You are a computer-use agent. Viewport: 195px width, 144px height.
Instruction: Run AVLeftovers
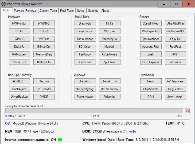[x=110, y=54]
